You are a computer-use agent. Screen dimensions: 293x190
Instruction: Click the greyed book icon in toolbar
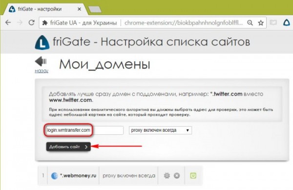tap(273, 23)
